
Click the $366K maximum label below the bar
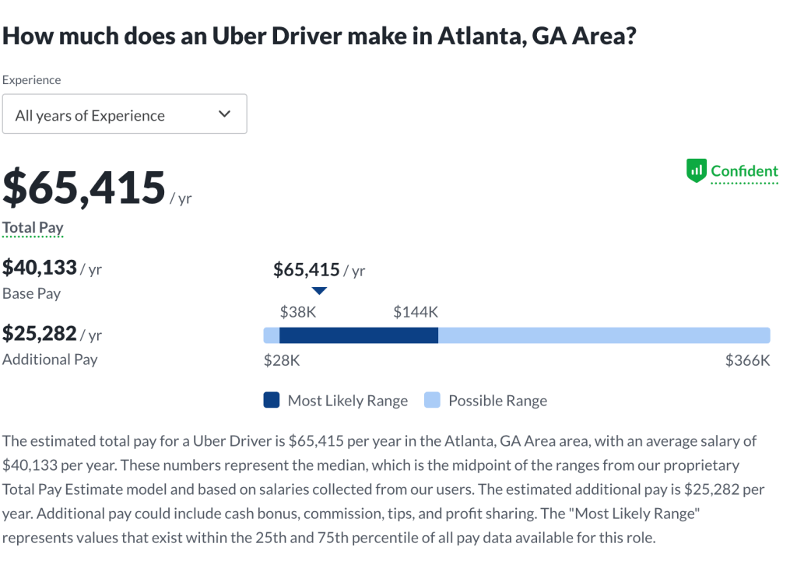coord(747,360)
